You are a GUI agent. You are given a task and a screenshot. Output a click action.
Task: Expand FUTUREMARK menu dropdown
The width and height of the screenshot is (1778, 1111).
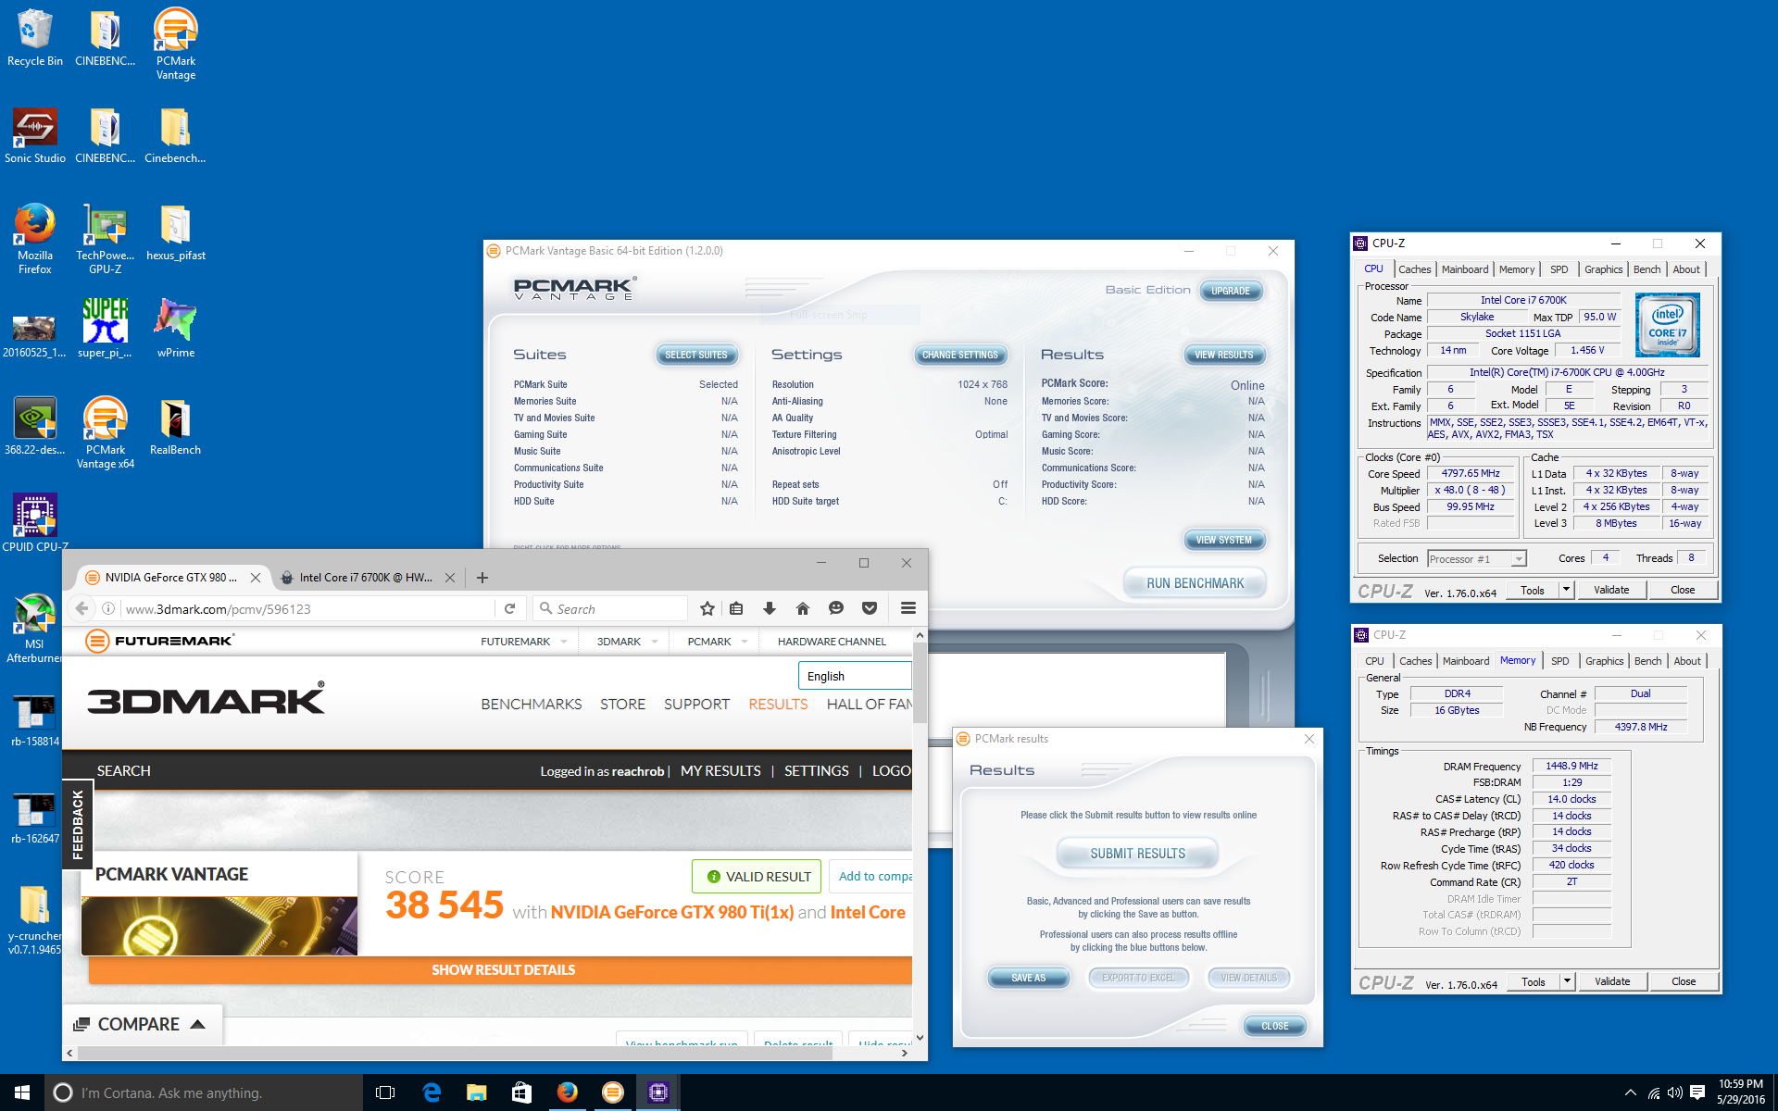[x=564, y=642]
